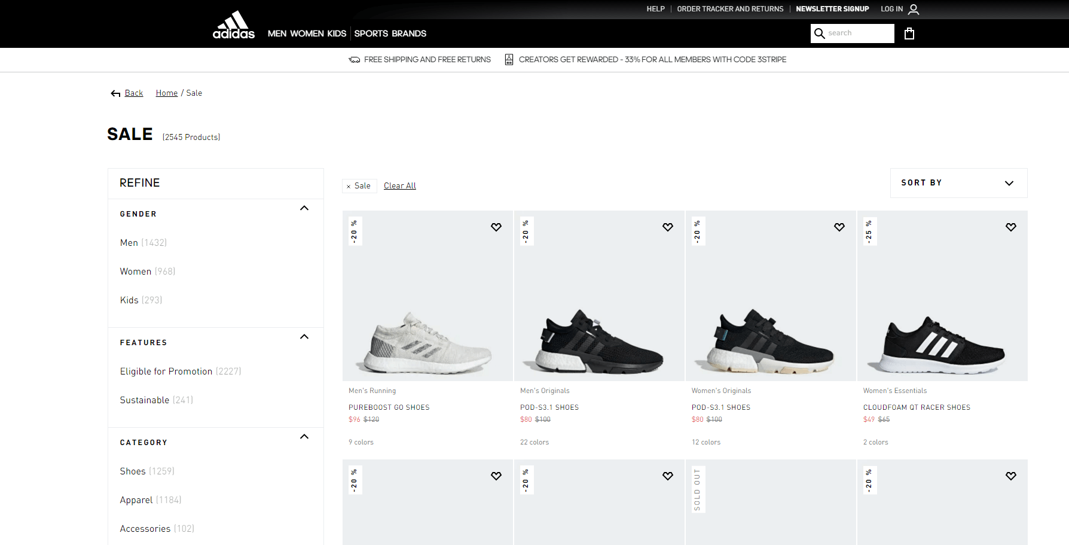
Task: Click Newsletter Signup
Action: pos(832,9)
